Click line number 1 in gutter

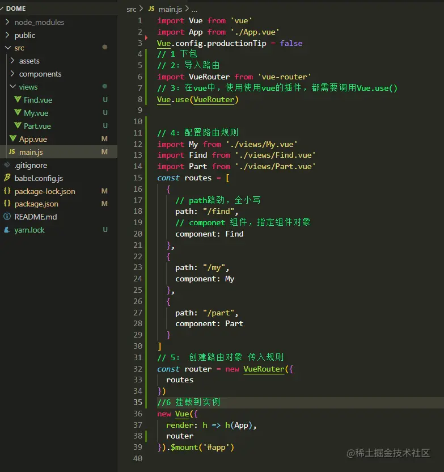(x=140, y=20)
